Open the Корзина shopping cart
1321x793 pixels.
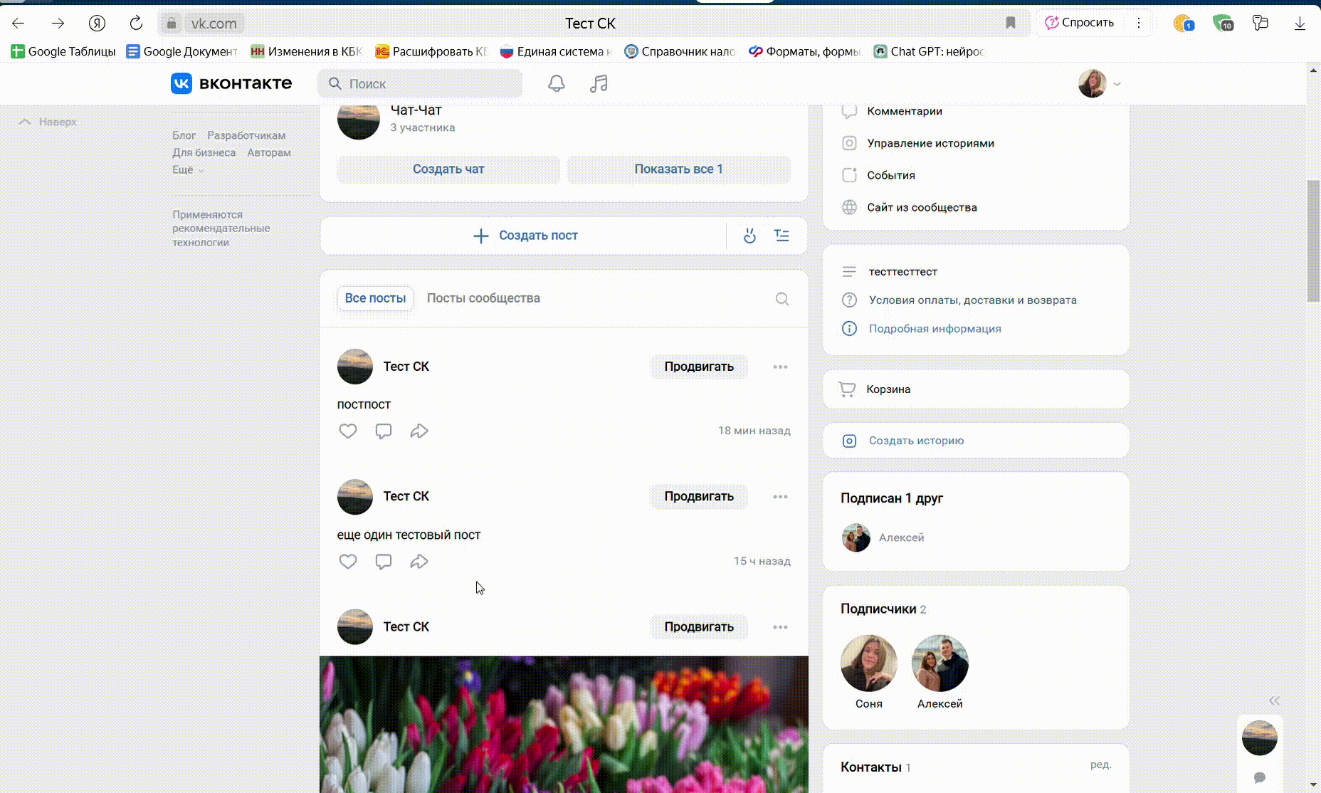pos(888,389)
